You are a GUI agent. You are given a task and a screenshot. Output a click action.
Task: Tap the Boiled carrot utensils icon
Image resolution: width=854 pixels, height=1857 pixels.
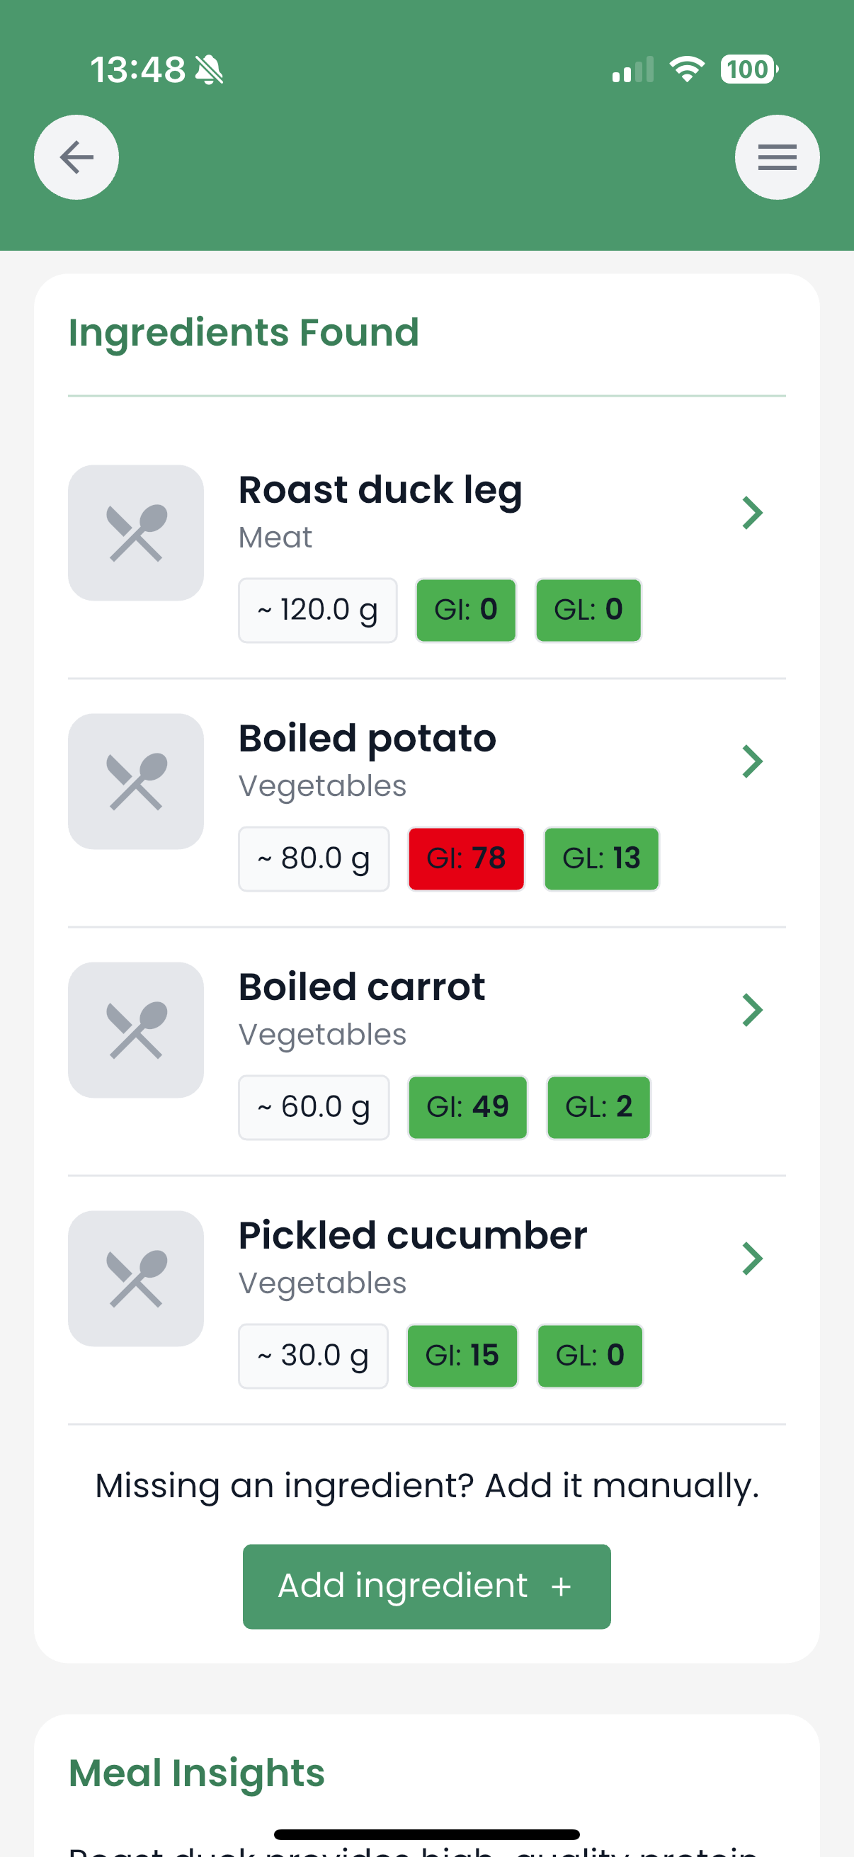(135, 1030)
